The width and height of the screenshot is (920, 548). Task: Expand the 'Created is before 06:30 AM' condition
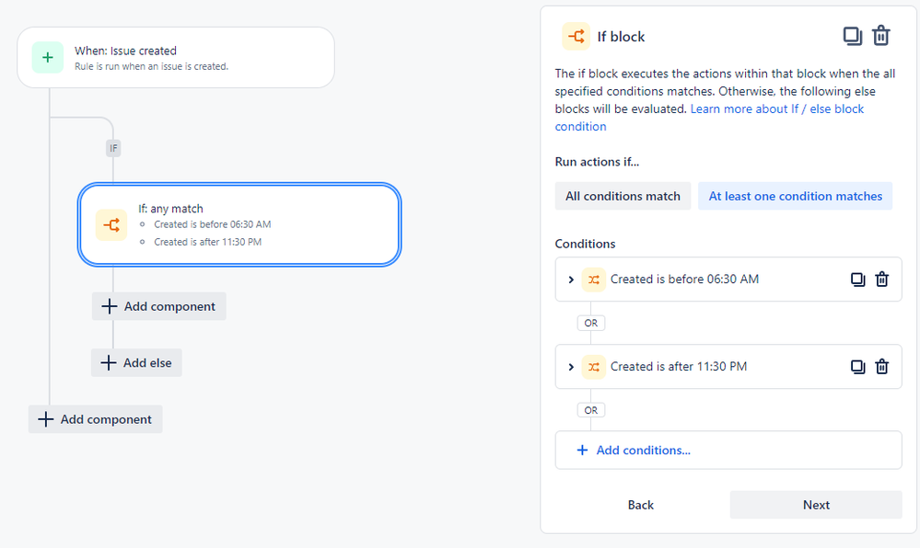(x=571, y=280)
